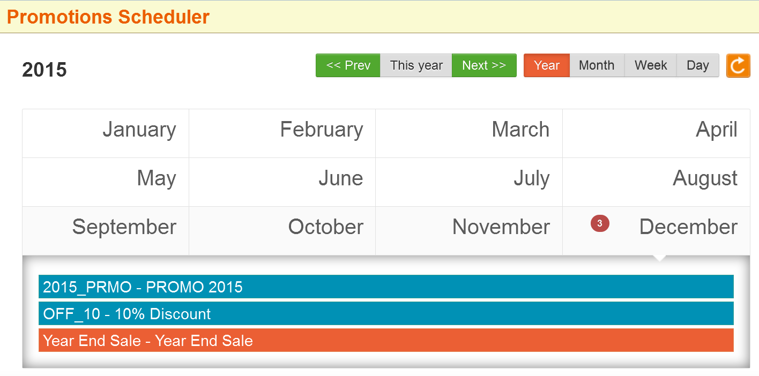
Task: Open the 2015_PRMO - PROMO 2015 promotion
Action: [386, 287]
